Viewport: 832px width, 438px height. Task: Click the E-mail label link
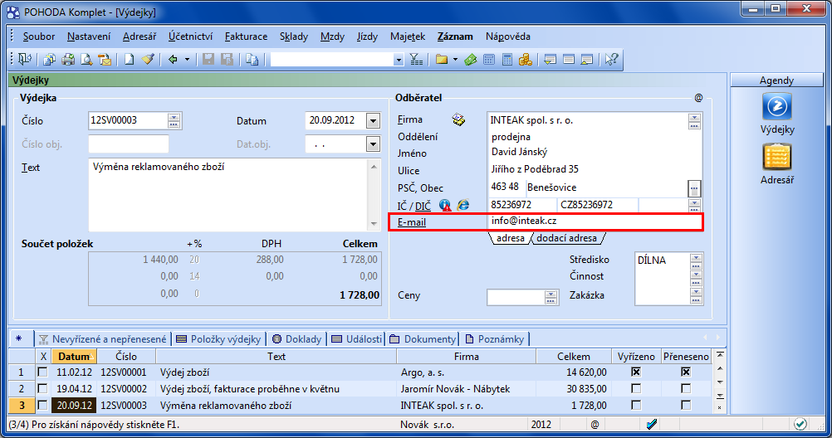coord(412,222)
